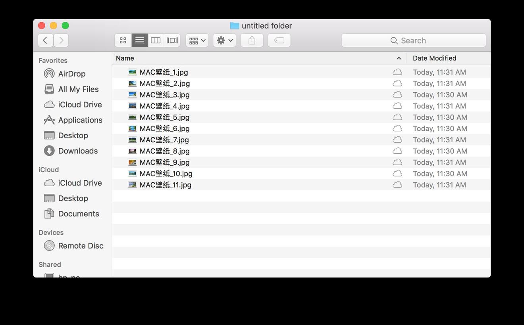This screenshot has width=524, height=325.
Task: Click inside the Search field
Action: [413, 40]
